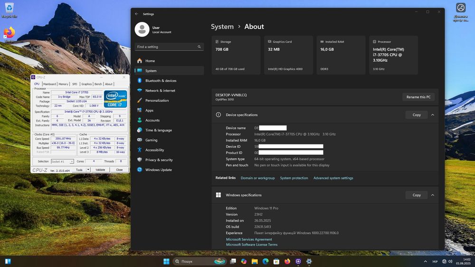Open System protection link
The height and width of the screenshot is (267, 475).
click(x=294, y=178)
